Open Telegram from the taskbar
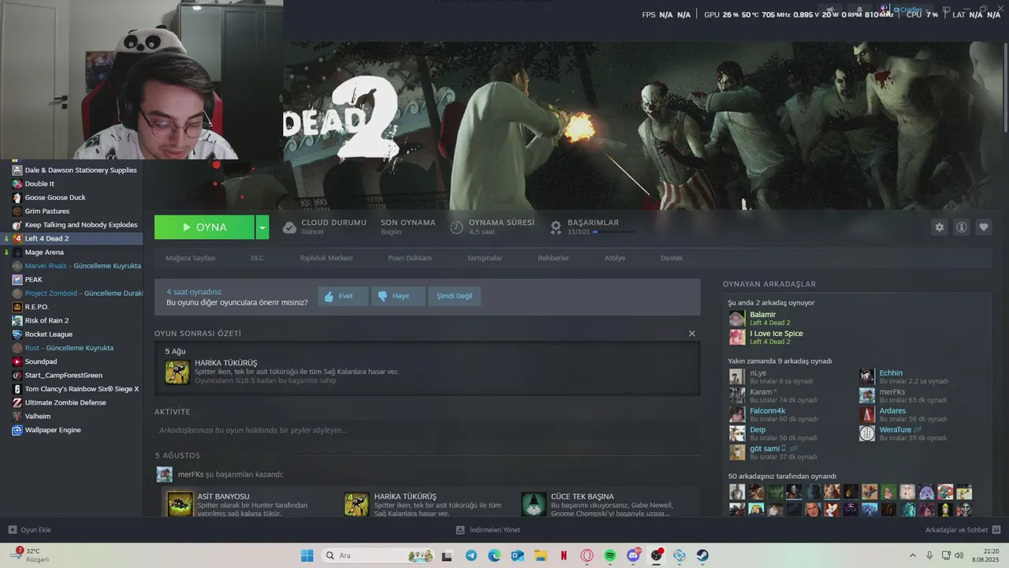 [x=471, y=555]
